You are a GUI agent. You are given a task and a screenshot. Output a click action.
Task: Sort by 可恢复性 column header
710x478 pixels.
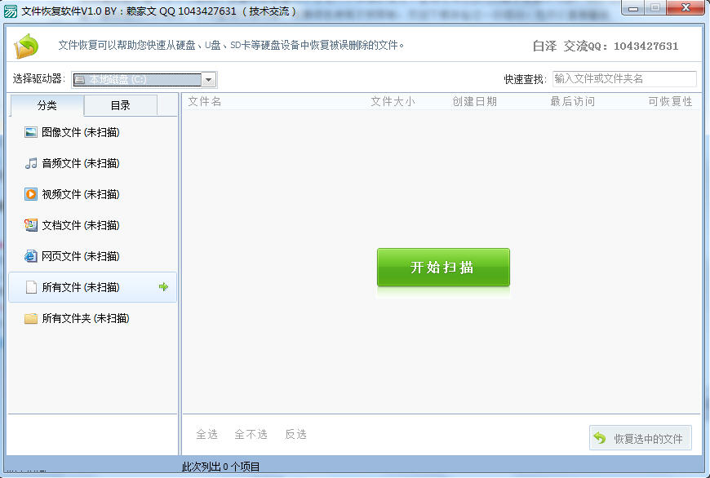(670, 101)
